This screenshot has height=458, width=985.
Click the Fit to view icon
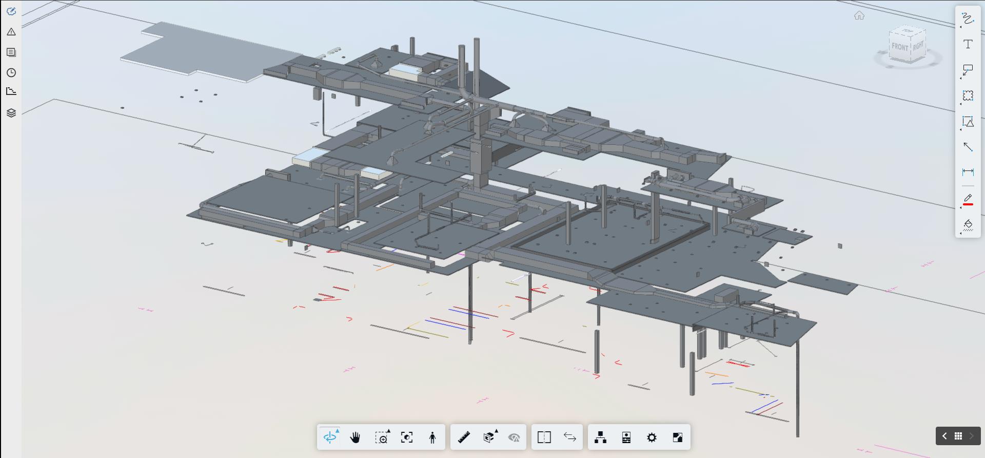coord(407,437)
